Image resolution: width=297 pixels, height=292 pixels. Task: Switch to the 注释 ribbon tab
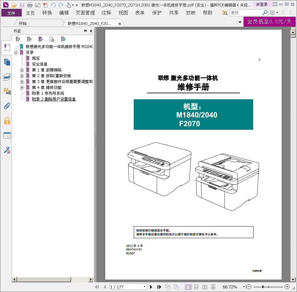click(106, 13)
